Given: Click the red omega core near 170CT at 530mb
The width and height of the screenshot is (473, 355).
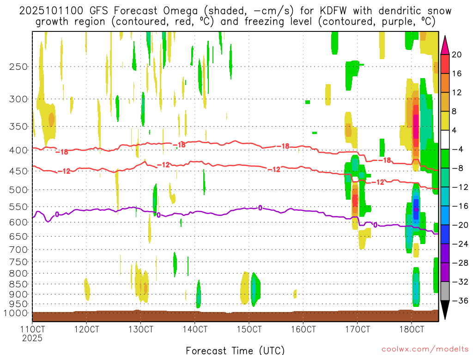Looking at the screenshot, I should [355, 201].
